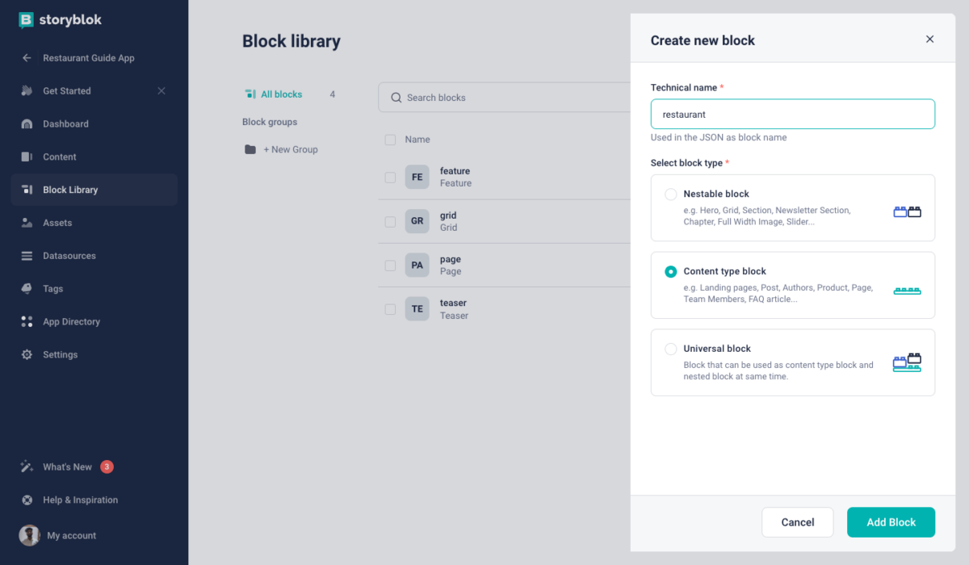Click the Tags icon in sidebar
The width and height of the screenshot is (969, 565).
click(x=27, y=289)
